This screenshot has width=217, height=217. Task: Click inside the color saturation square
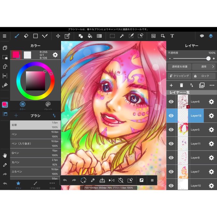click(x=35, y=81)
